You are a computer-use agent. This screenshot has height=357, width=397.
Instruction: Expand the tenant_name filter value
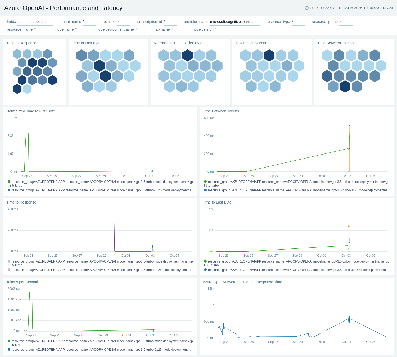(x=89, y=22)
